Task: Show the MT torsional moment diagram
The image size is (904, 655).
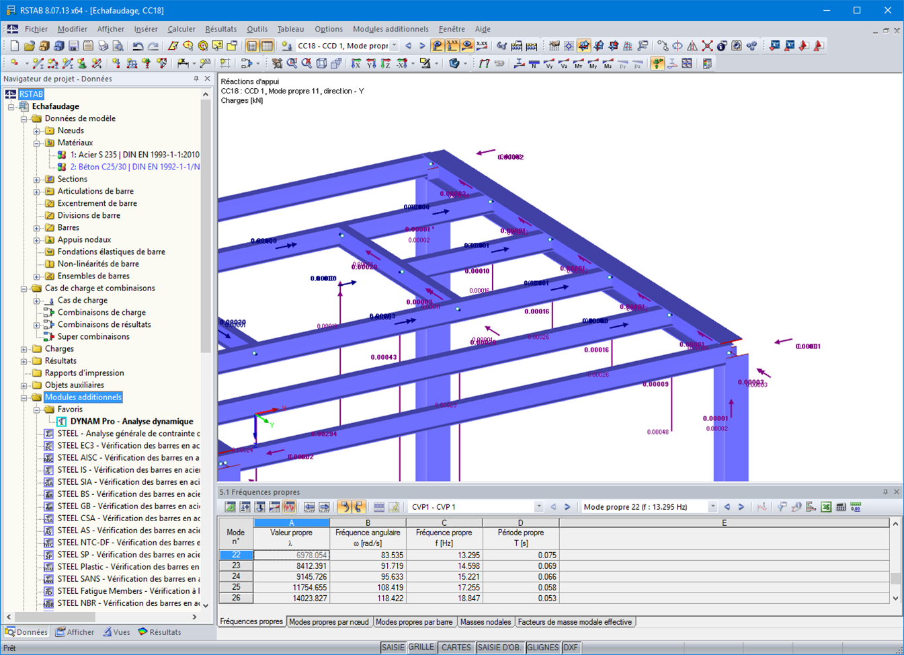Action: [578, 64]
